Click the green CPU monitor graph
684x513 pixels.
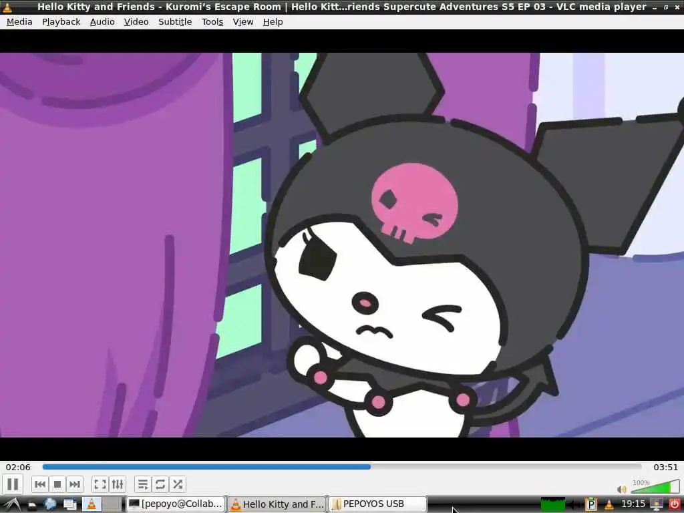(x=552, y=504)
